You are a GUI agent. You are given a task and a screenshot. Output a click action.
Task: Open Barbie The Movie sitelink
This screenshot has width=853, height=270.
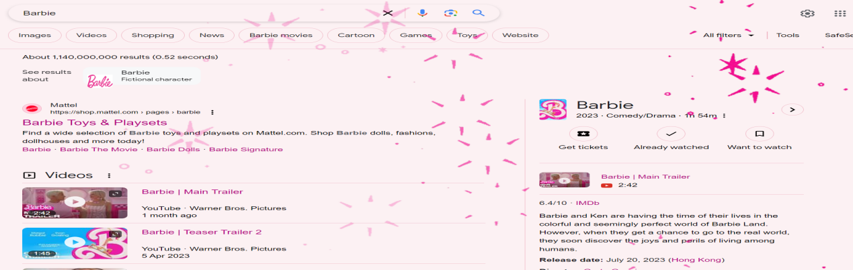(x=99, y=149)
